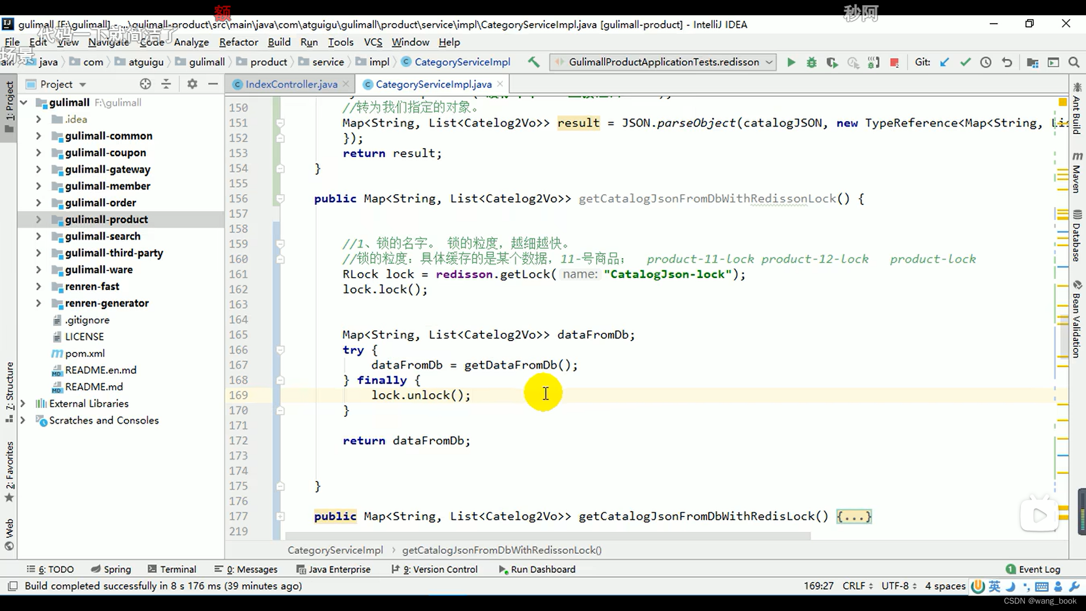Hide the Project tool window
The image size is (1086, 611).
click(213, 84)
